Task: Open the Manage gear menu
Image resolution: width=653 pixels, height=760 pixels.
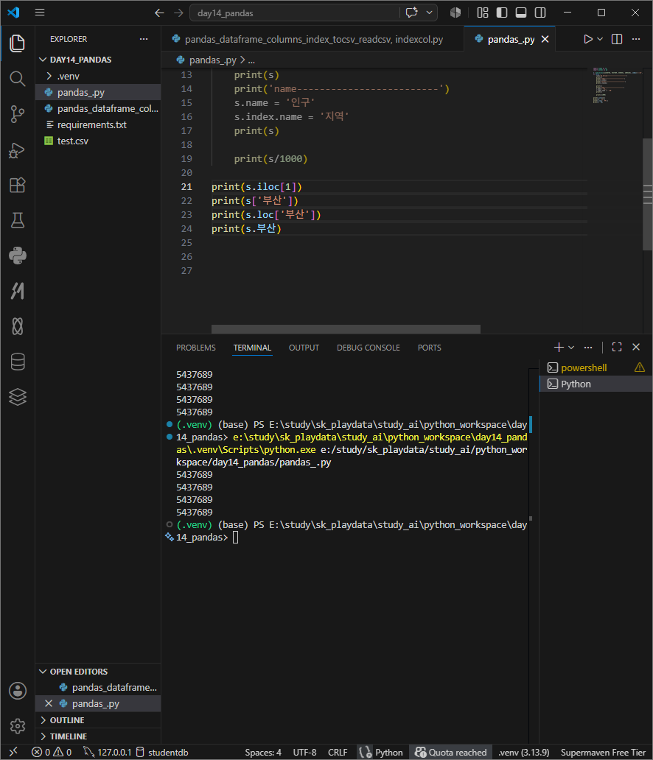Action: pos(18,726)
